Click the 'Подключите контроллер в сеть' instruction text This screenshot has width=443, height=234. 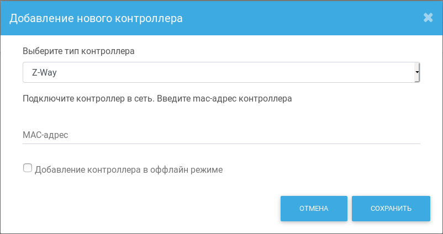pos(88,99)
